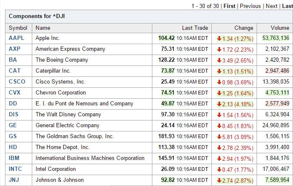Select the HD ticker link
Image resolution: width=293 pixels, height=186 pixels.
pos(13,147)
